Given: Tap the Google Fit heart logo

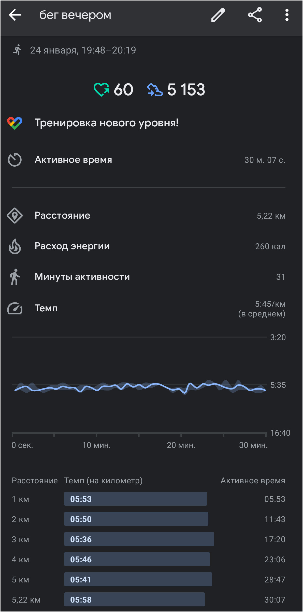Looking at the screenshot, I should point(15,123).
